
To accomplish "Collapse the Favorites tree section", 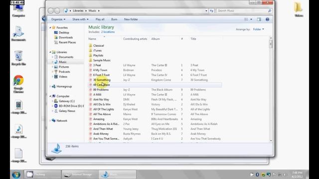I will point(50,28).
